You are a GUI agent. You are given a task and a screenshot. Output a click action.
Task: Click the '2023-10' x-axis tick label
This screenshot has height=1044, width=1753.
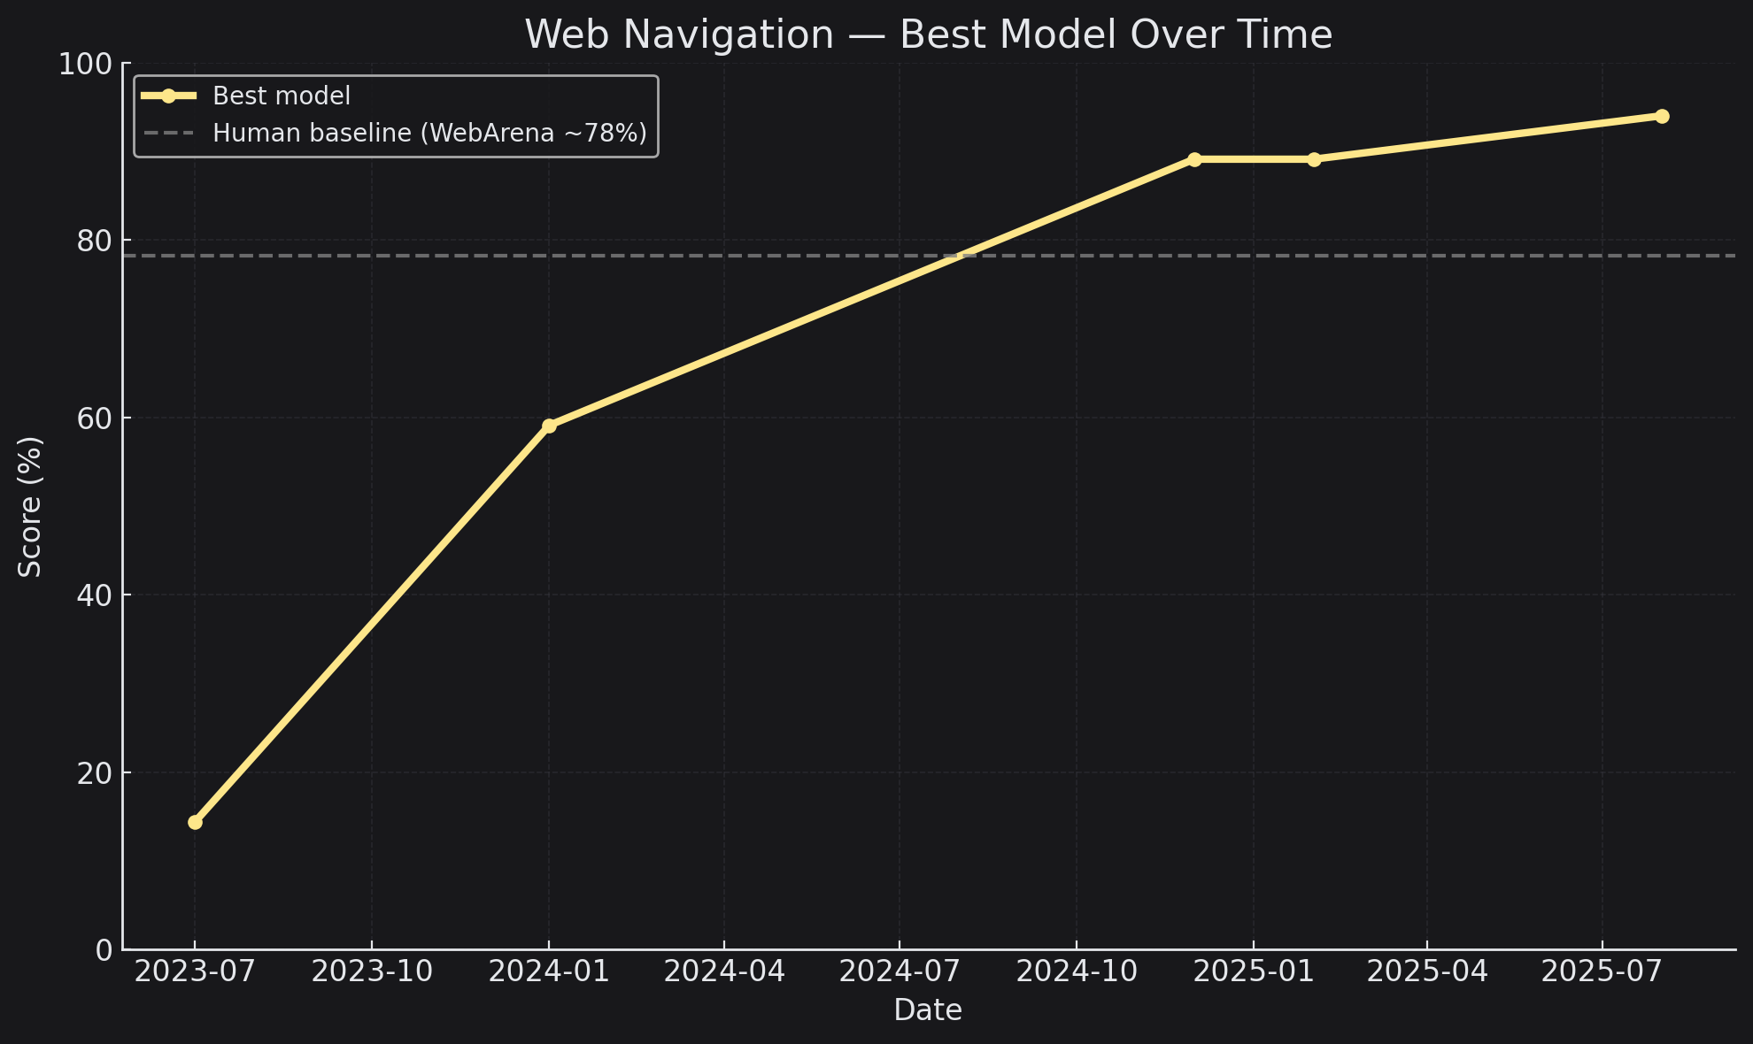(x=372, y=971)
